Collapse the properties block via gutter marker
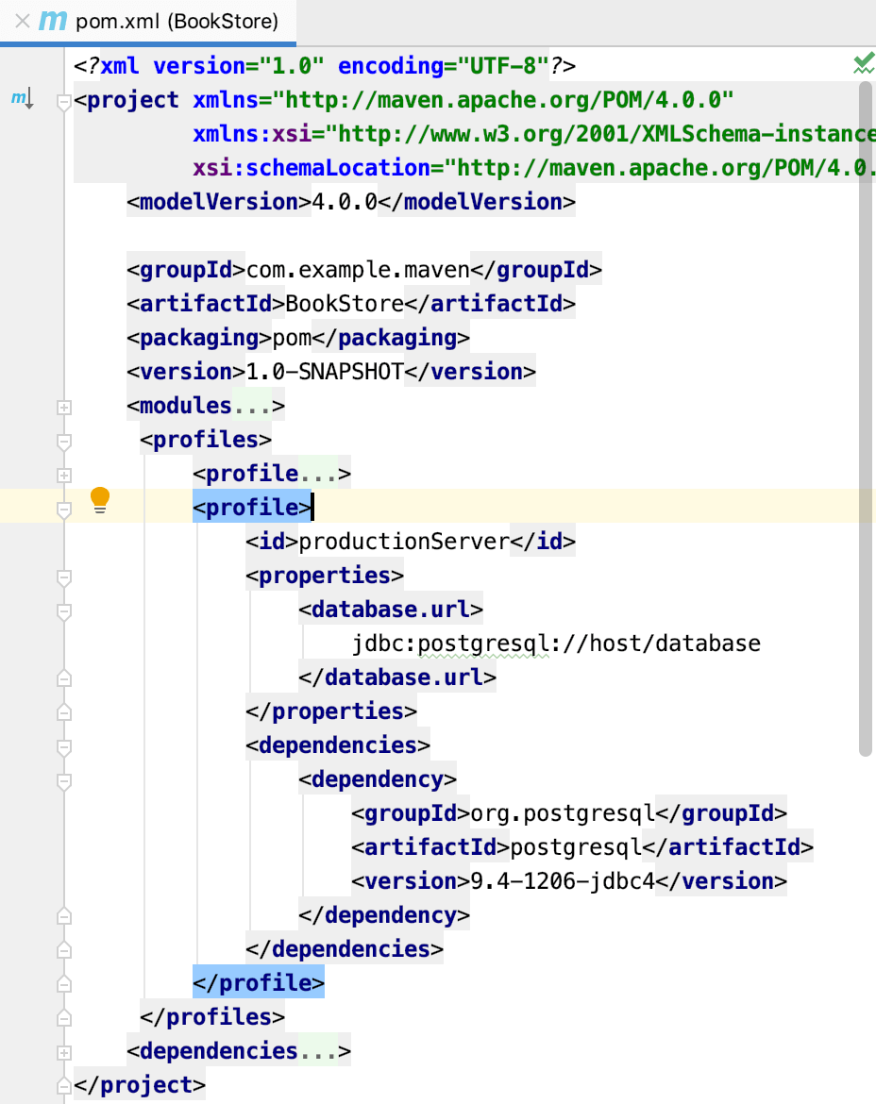The height and width of the screenshot is (1104, 876). coord(62,578)
